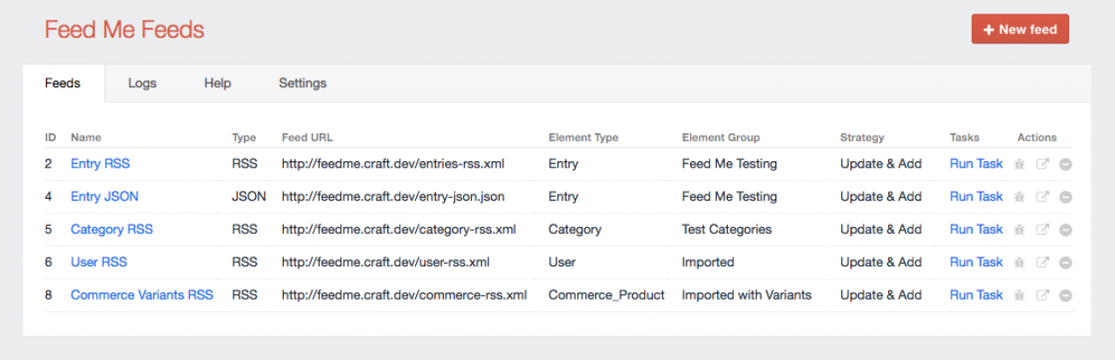Open the Help tab
The height and width of the screenshot is (360, 1115).
point(217,83)
